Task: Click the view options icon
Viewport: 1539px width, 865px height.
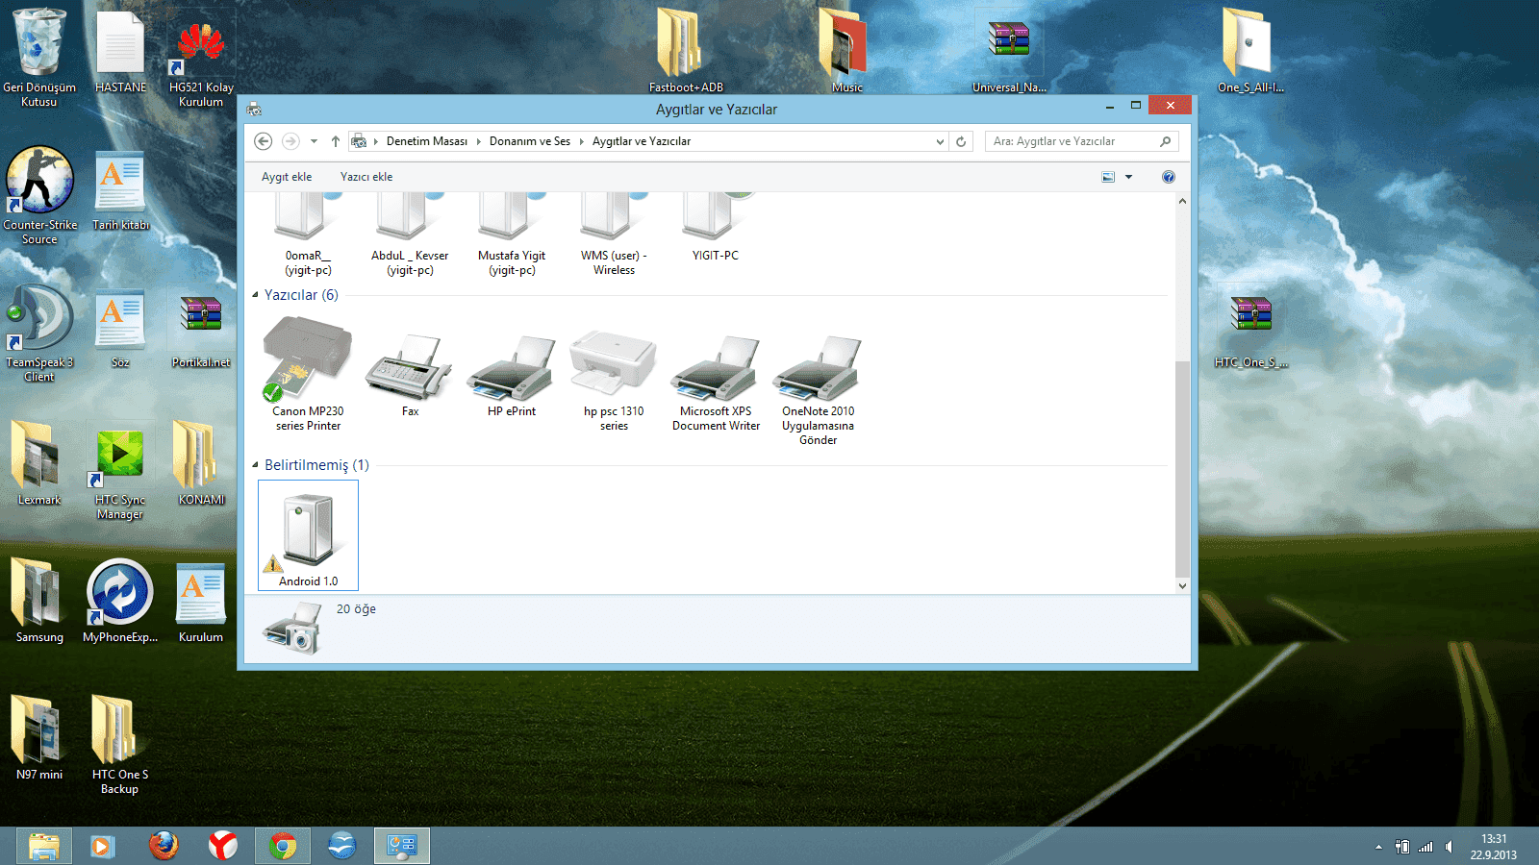Action: [x=1108, y=177]
